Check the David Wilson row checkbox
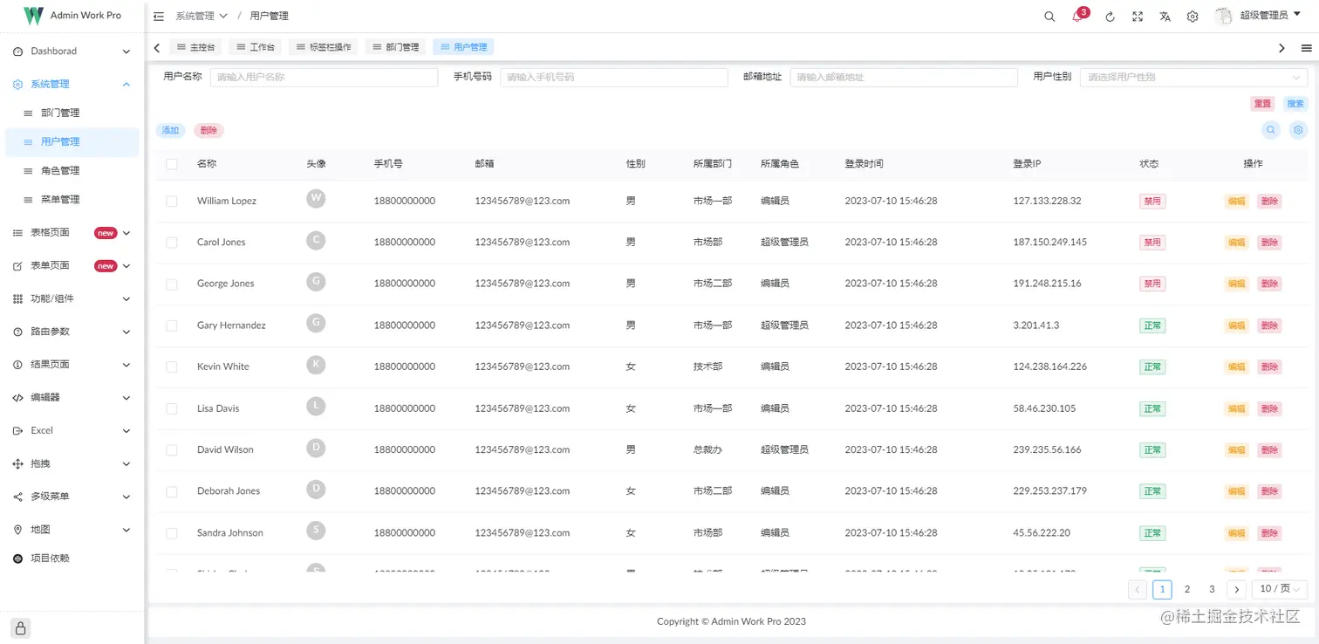 pos(172,450)
